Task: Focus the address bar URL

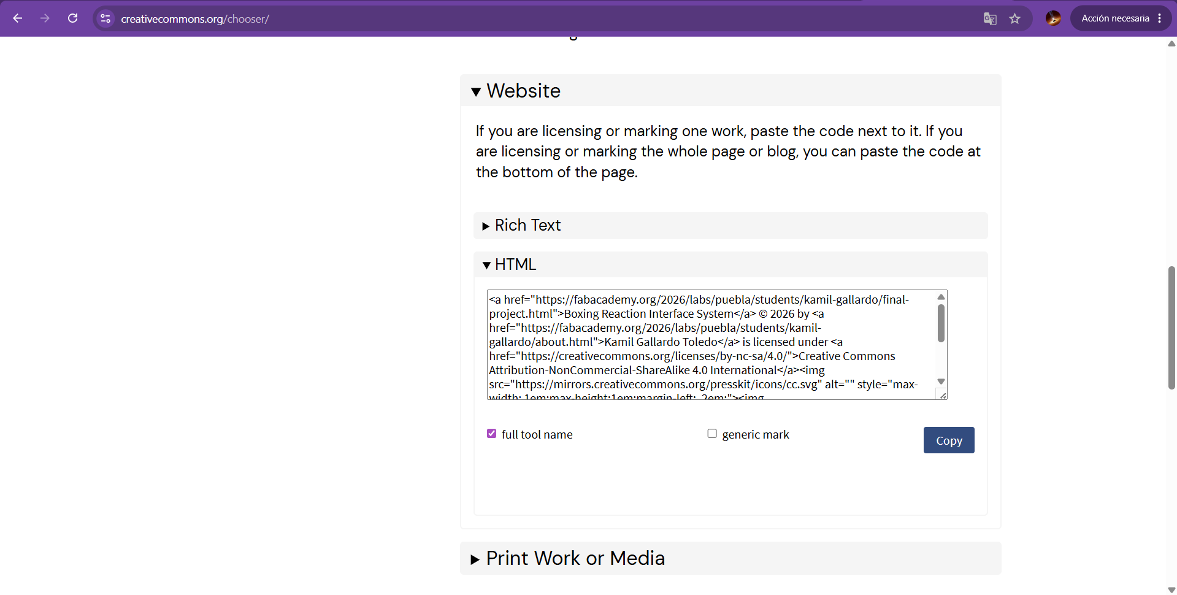Action: 195,19
